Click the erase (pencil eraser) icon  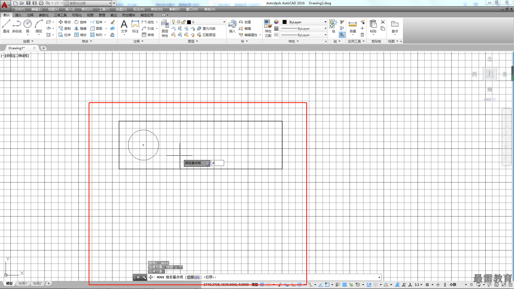click(112, 22)
